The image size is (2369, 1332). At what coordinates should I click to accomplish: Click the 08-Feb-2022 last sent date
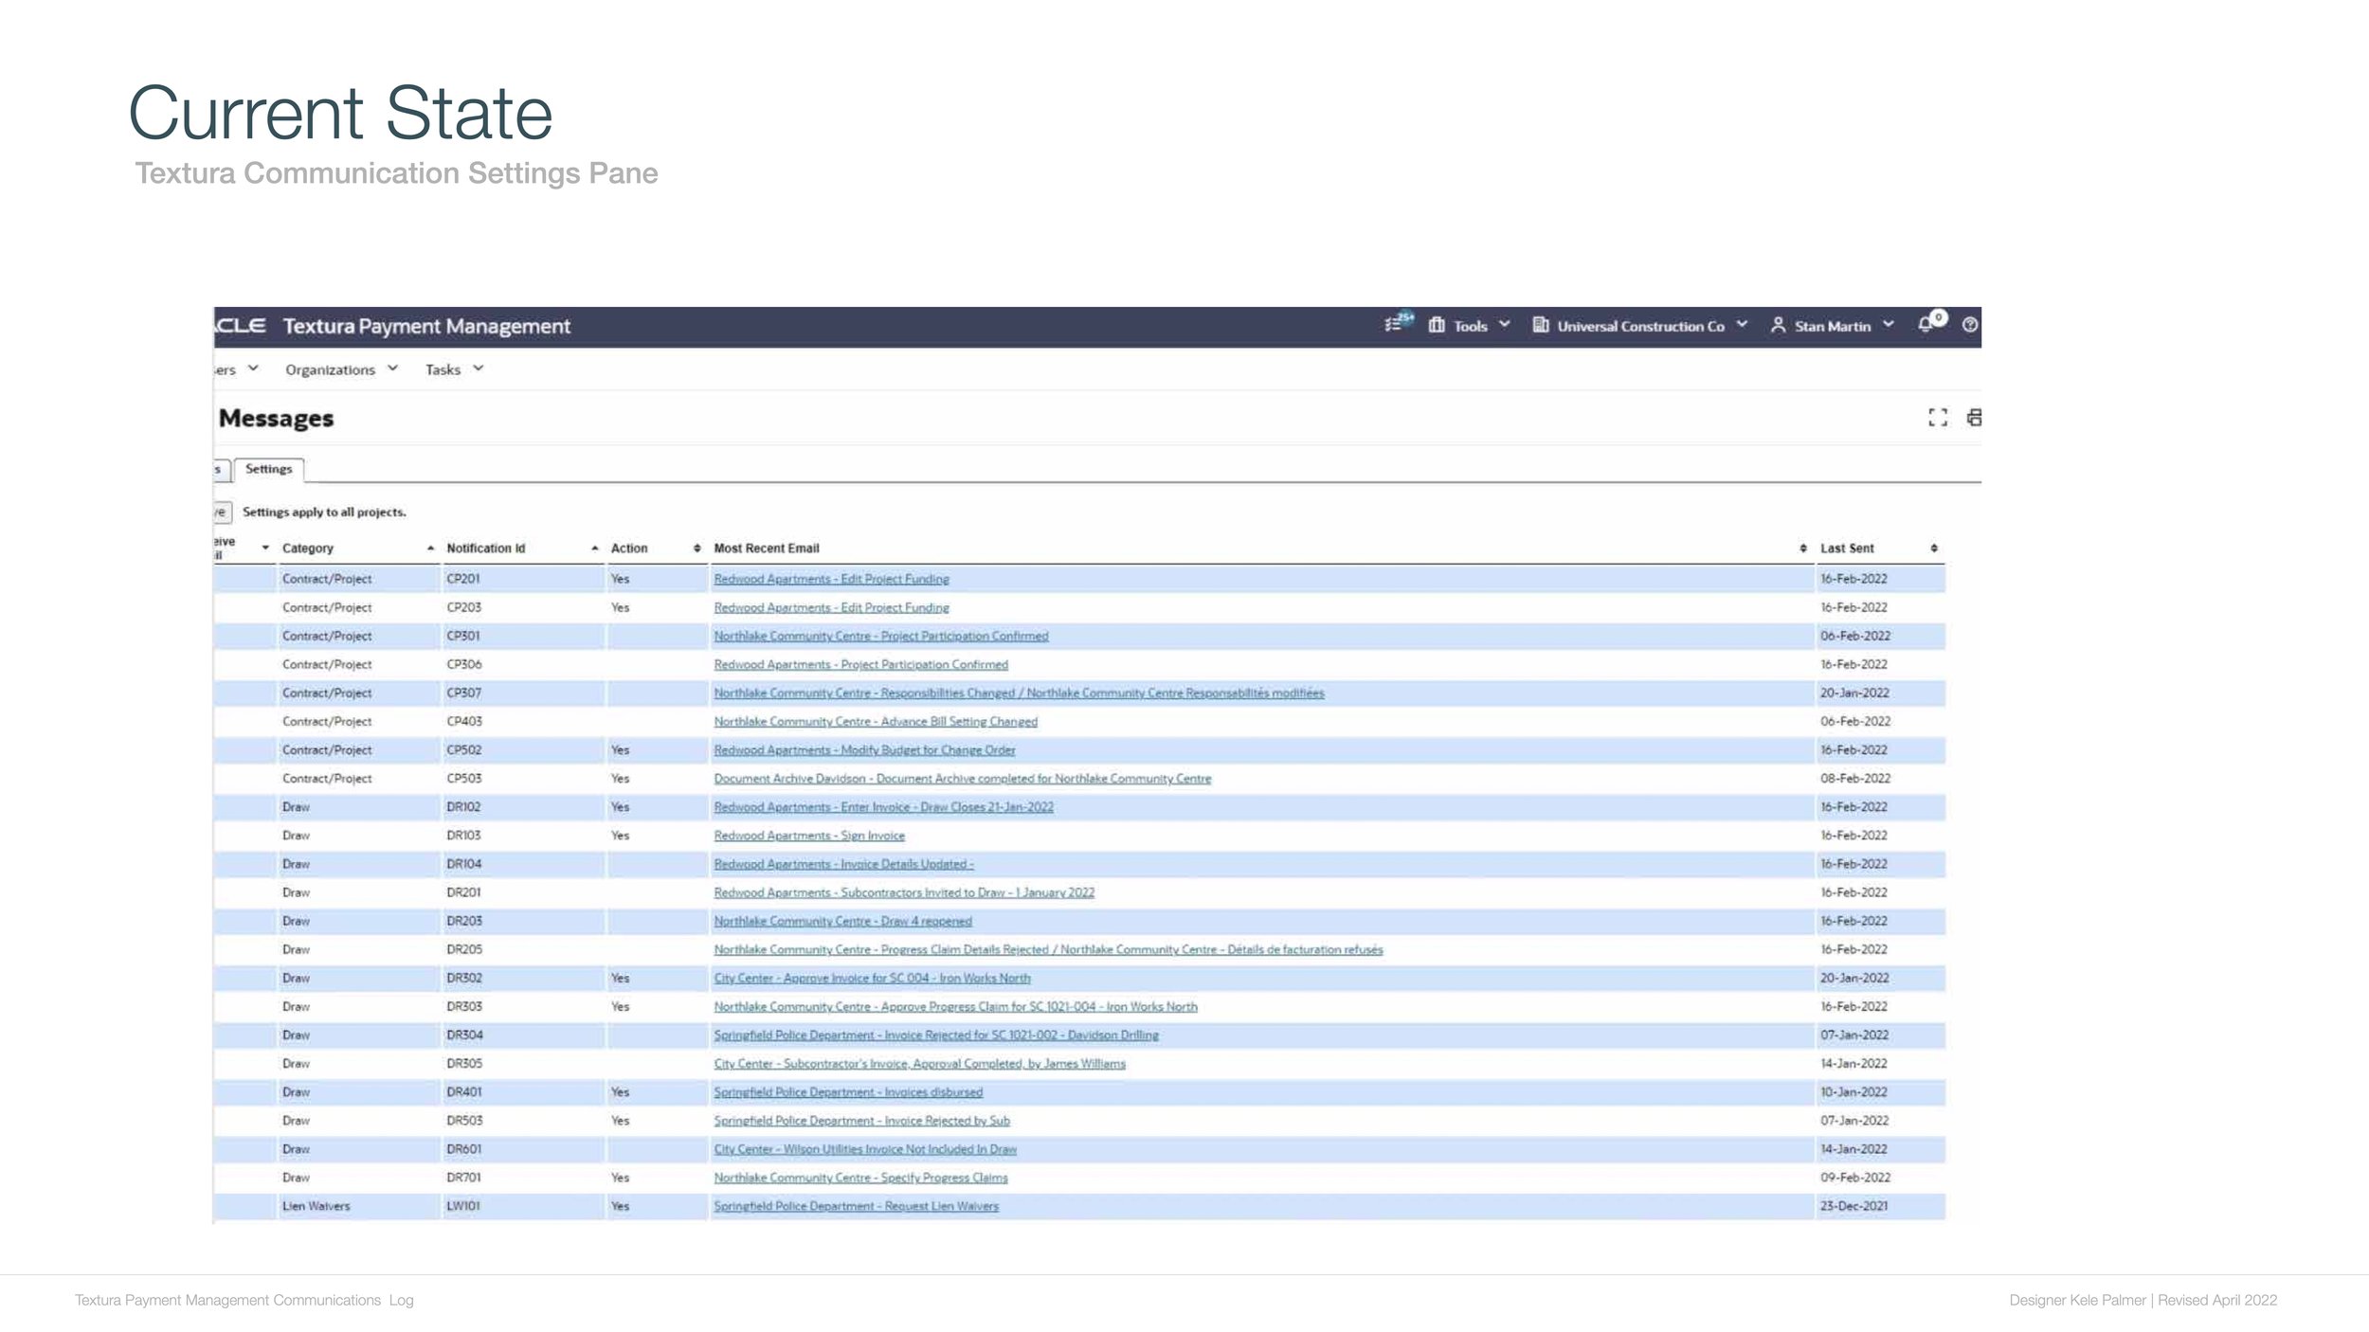(1854, 778)
